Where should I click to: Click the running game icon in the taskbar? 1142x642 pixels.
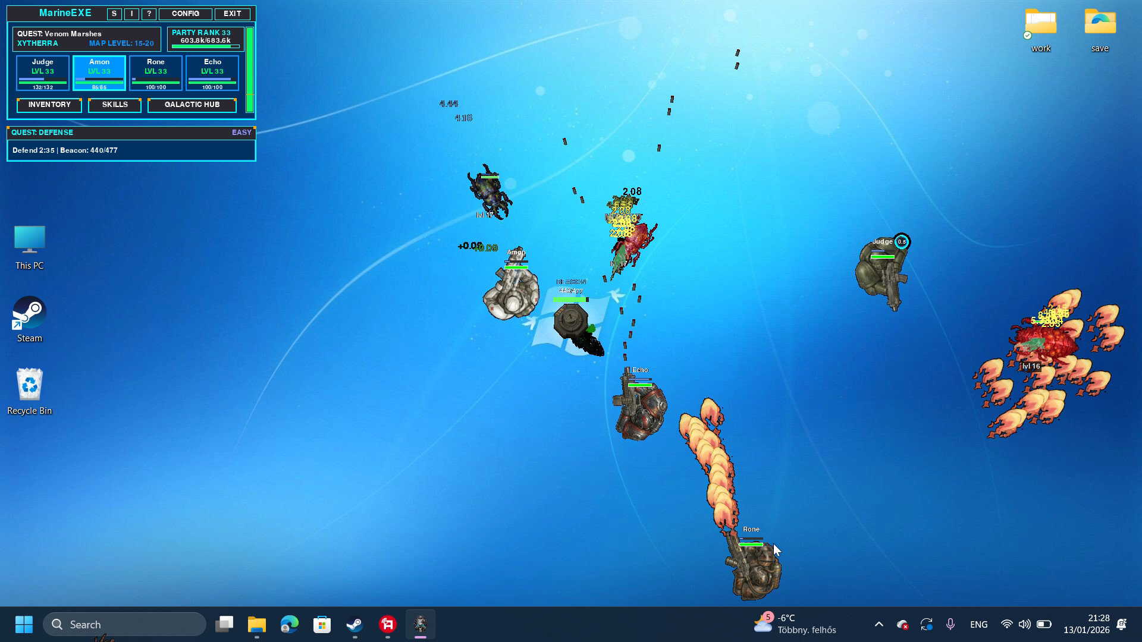421,624
